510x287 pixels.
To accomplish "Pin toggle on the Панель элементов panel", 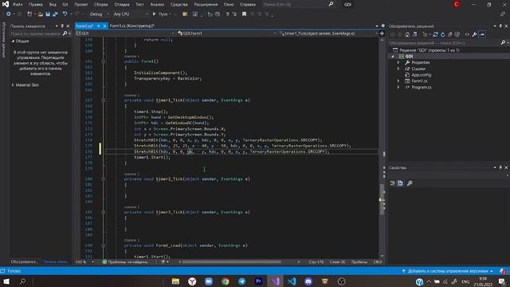I will point(62,26).
